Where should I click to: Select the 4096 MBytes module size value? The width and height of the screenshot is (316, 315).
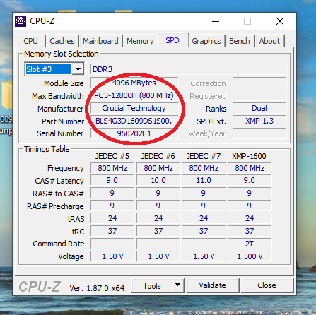coord(134,83)
